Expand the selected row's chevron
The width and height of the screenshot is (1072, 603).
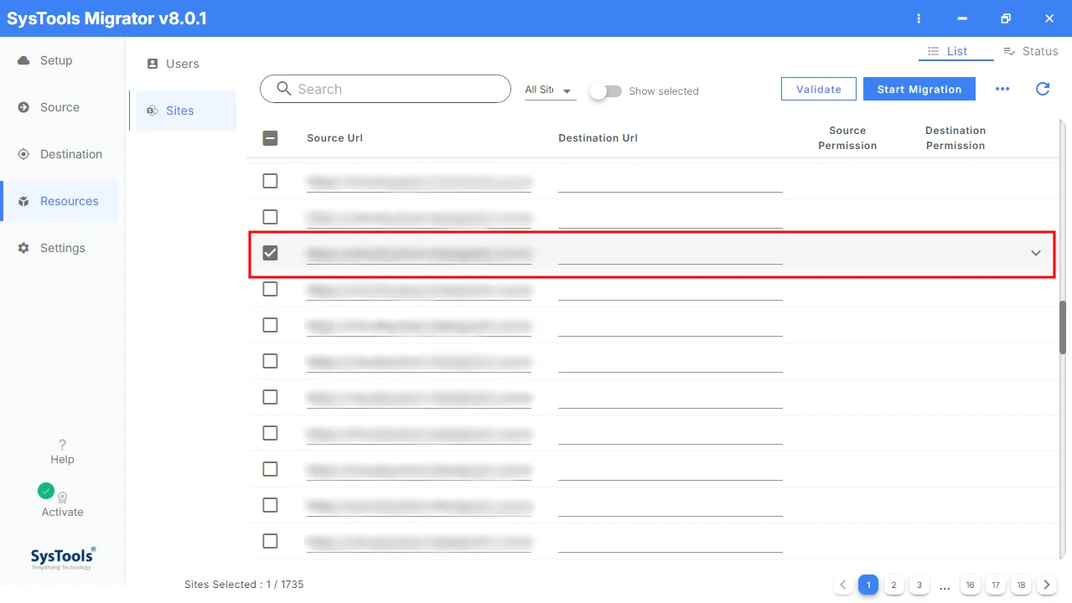pos(1036,253)
